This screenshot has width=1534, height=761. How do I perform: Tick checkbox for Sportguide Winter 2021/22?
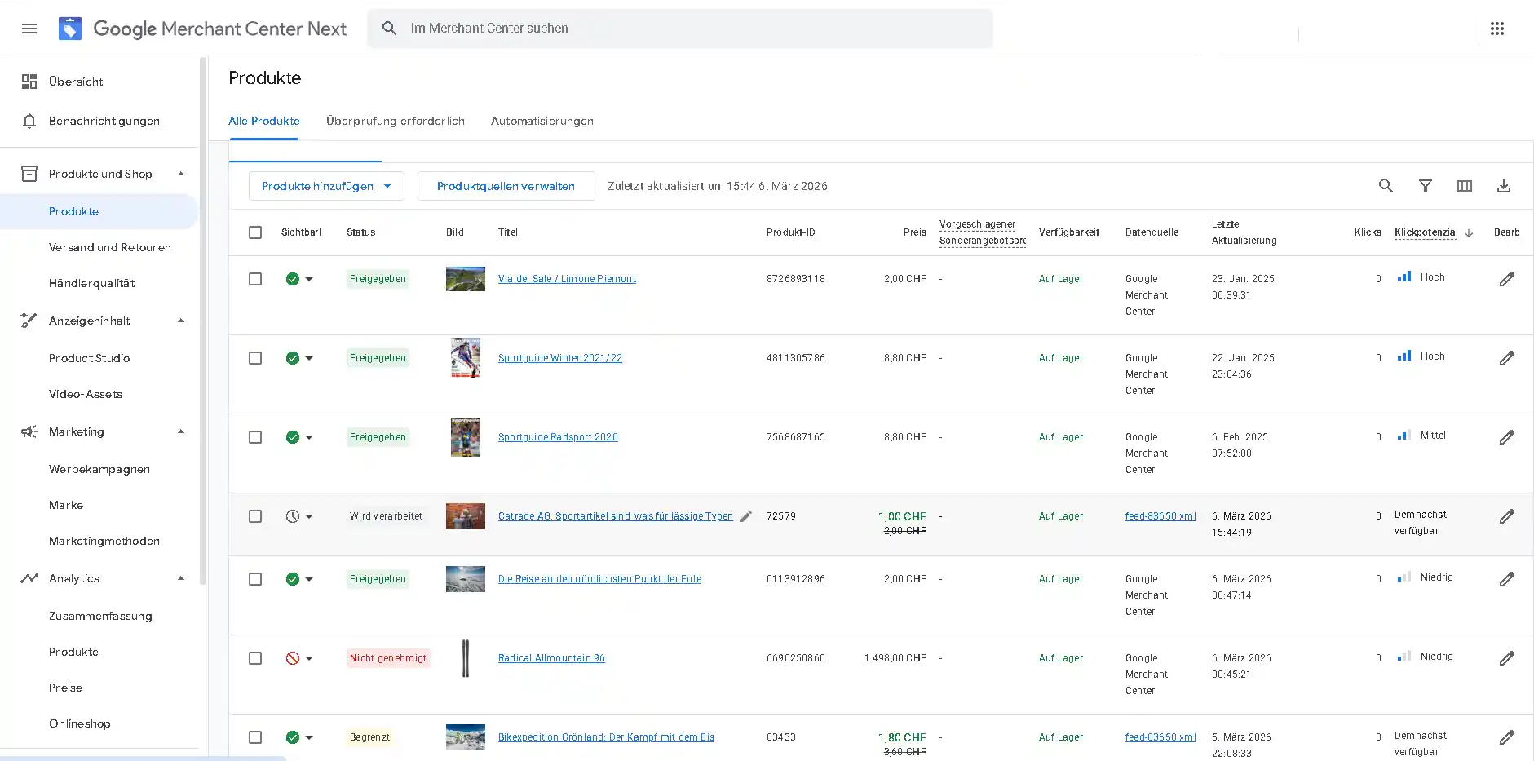click(x=255, y=358)
